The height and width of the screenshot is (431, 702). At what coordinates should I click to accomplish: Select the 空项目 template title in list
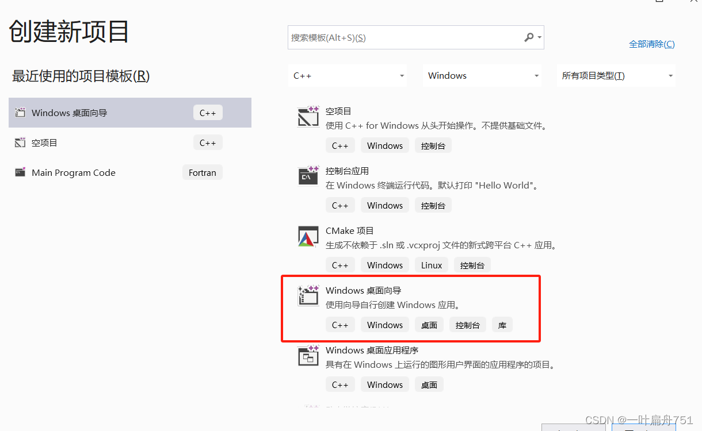338,111
